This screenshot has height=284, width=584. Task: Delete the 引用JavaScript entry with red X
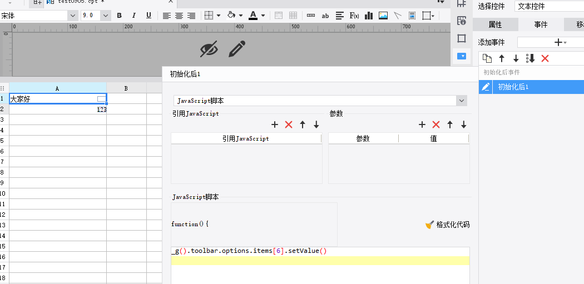289,124
